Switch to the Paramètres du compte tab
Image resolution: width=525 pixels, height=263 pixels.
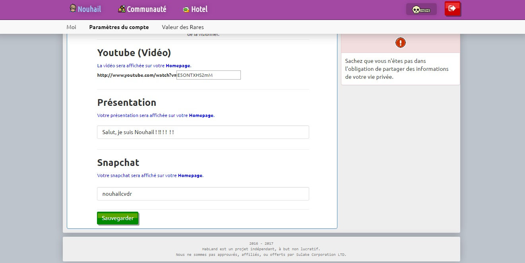pos(119,27)
